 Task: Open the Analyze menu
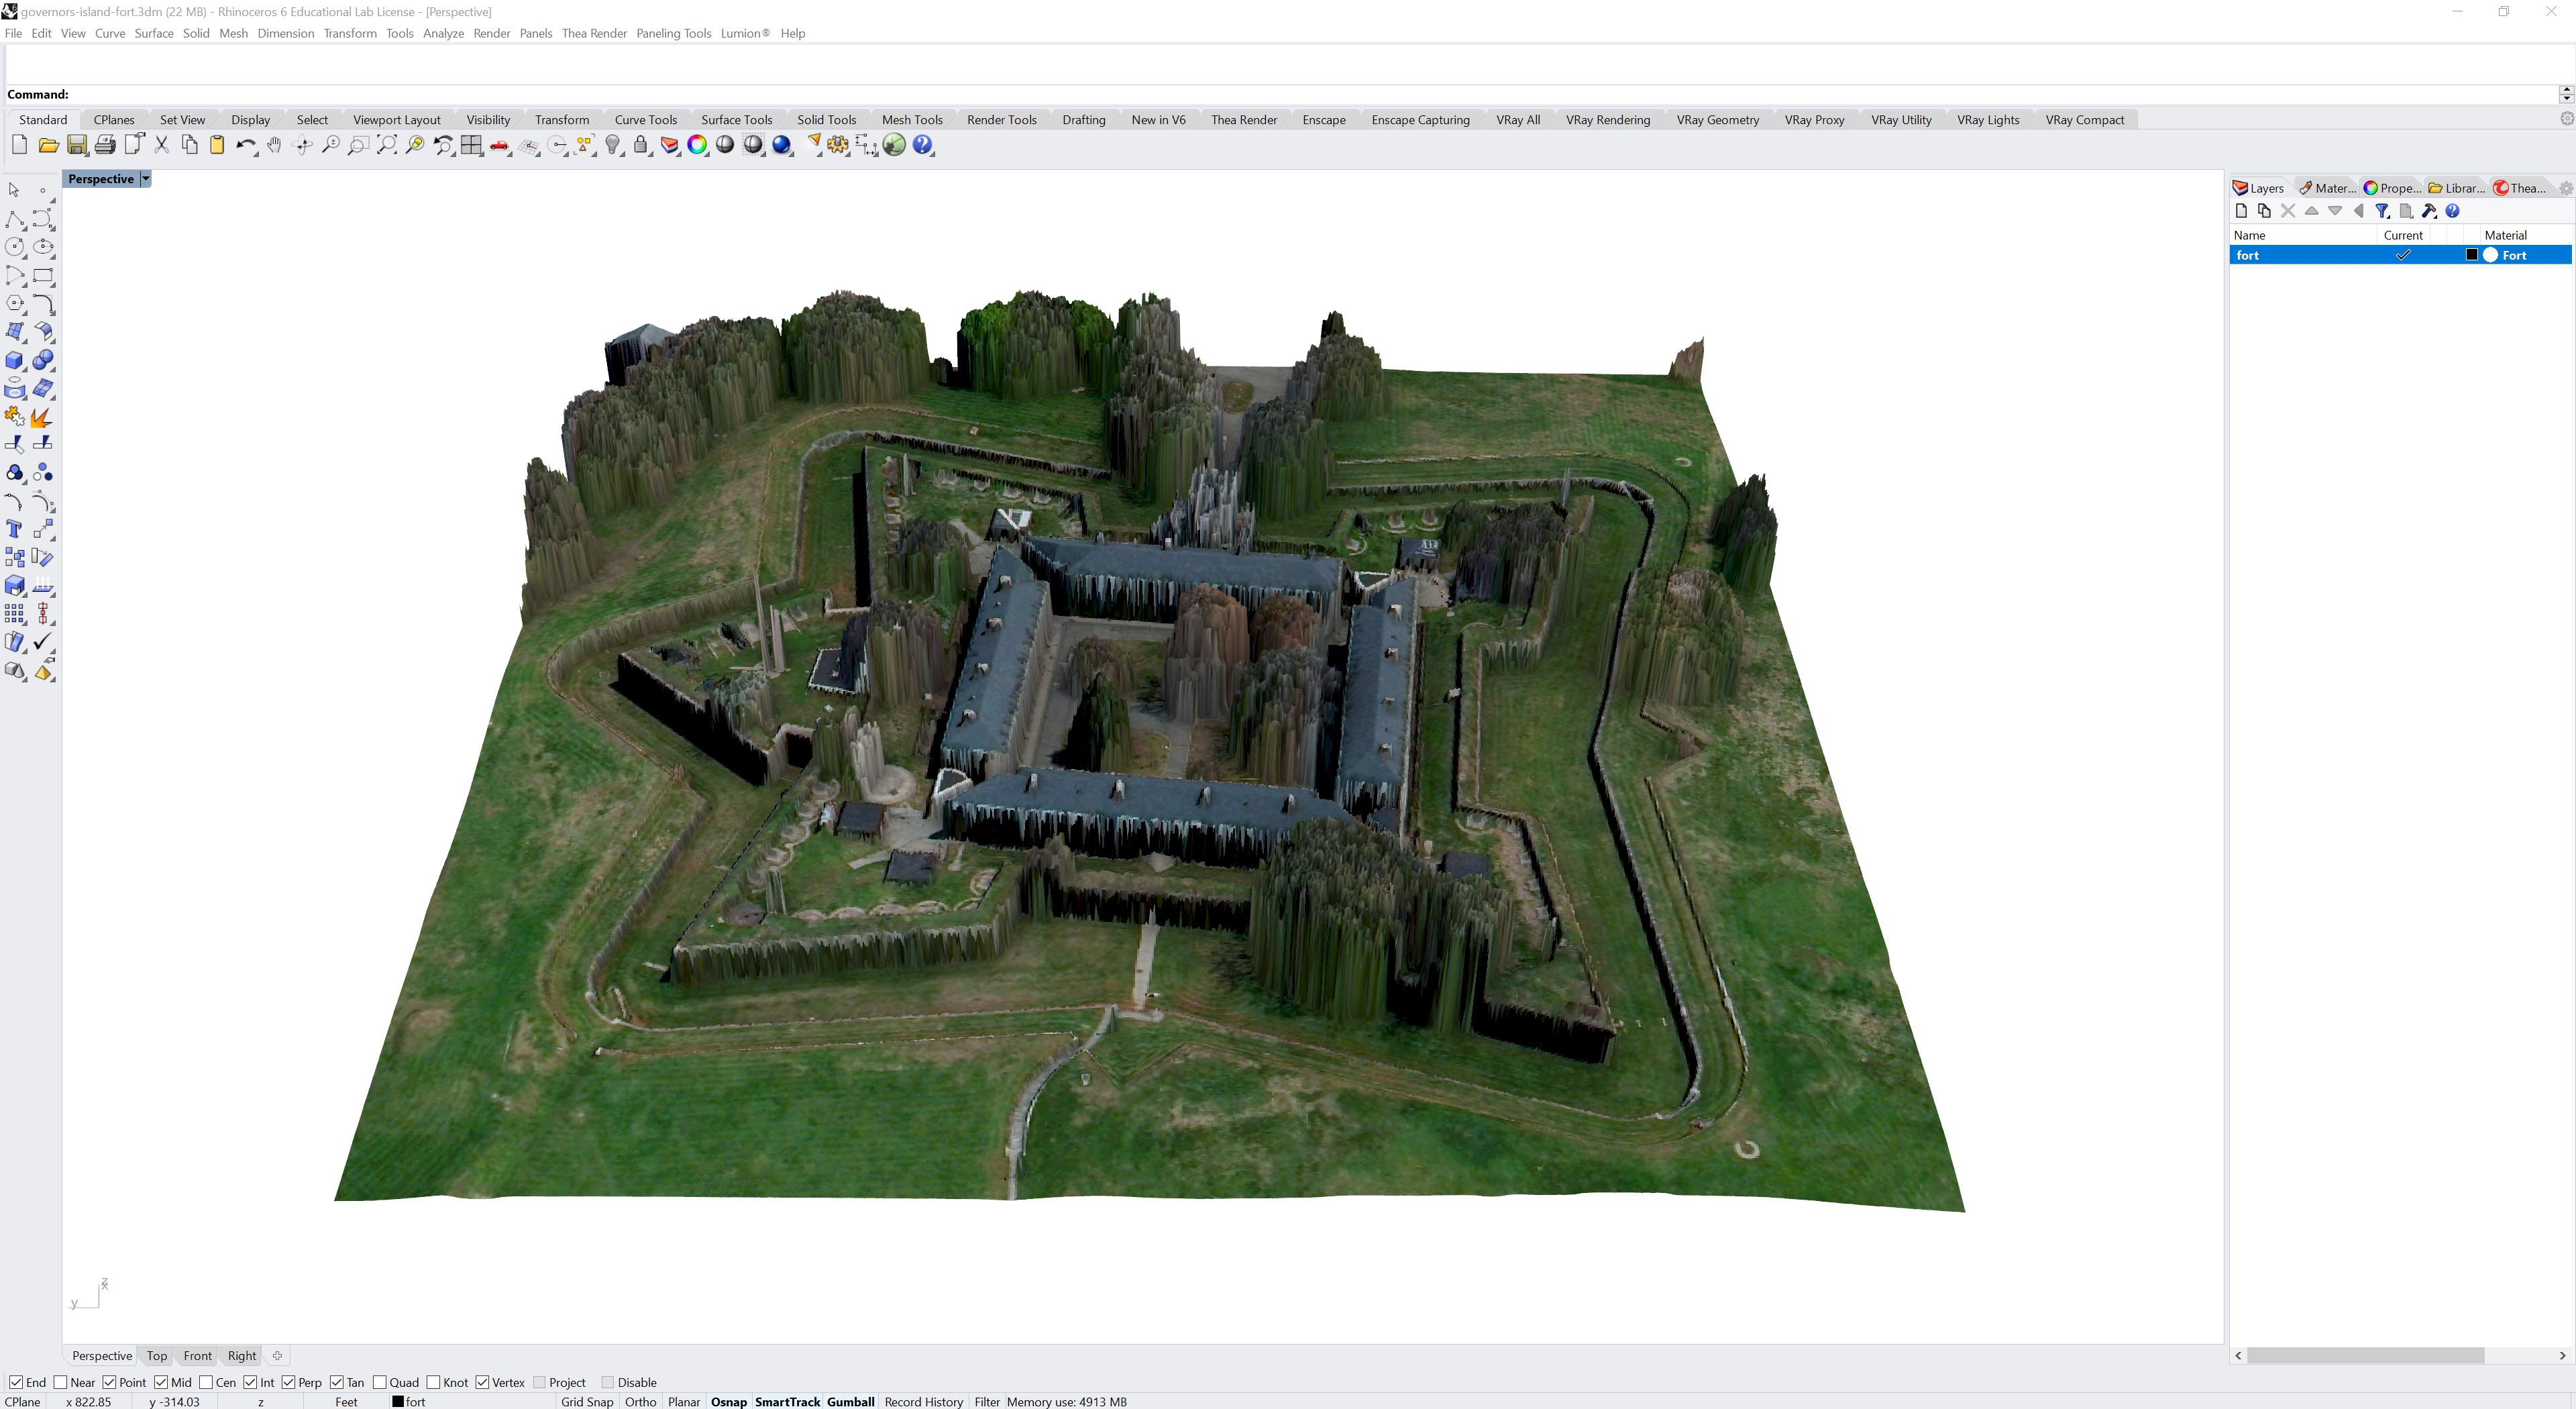pos(443,33)
